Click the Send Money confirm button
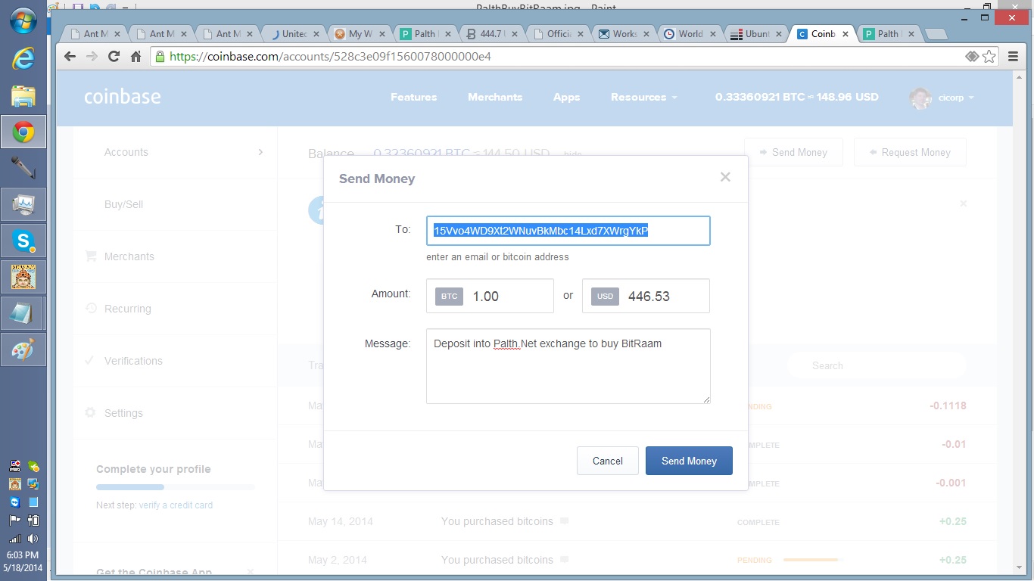 pyautogui.click(x=689, y=461)
